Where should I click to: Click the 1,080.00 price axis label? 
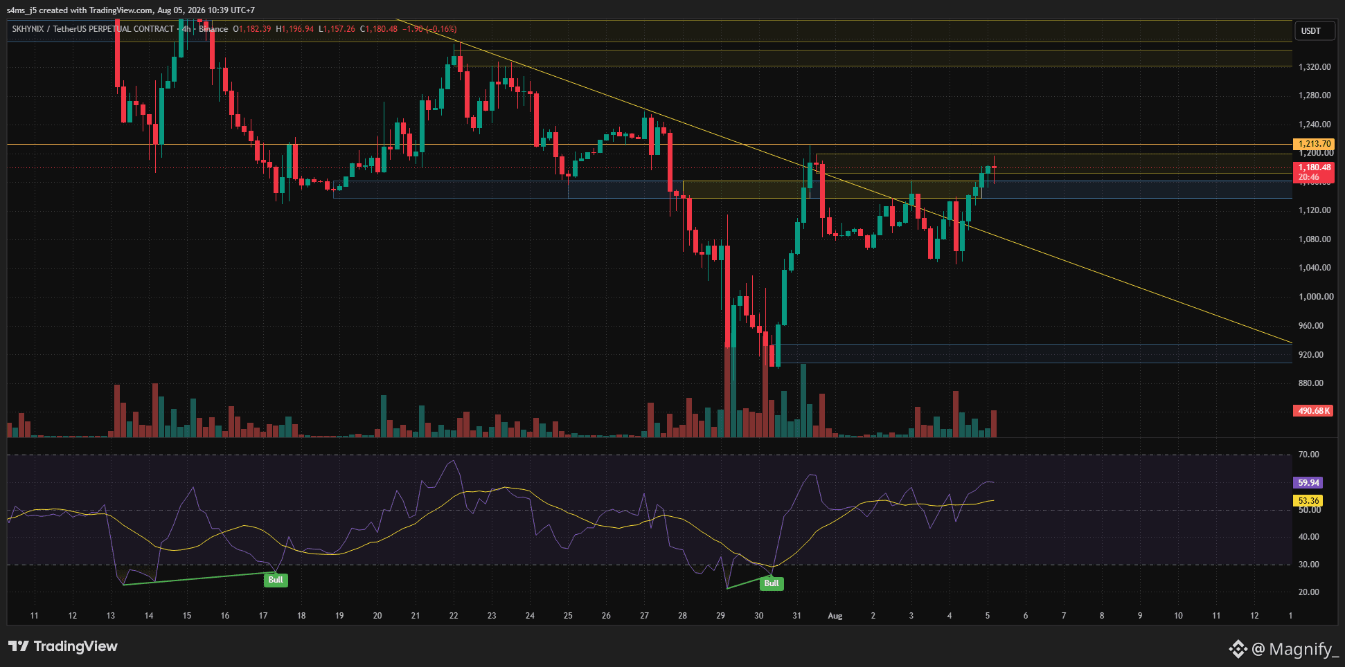(x=1315, y=239)
